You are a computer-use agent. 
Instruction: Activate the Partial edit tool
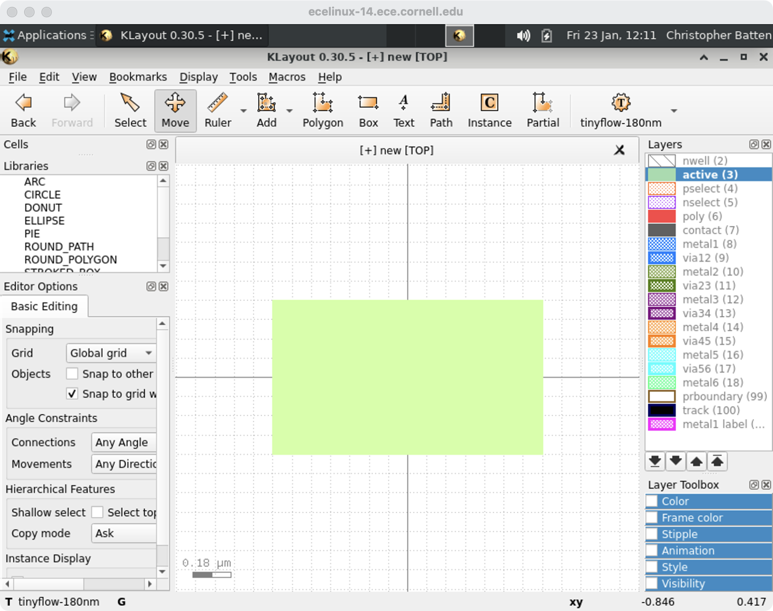pyautogui.click(x=542, y=110)
